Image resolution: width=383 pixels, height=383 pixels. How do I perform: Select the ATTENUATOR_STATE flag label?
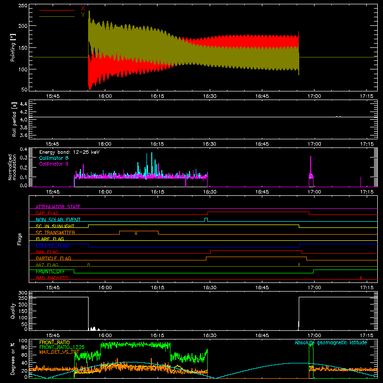click(x=58, y=207)
